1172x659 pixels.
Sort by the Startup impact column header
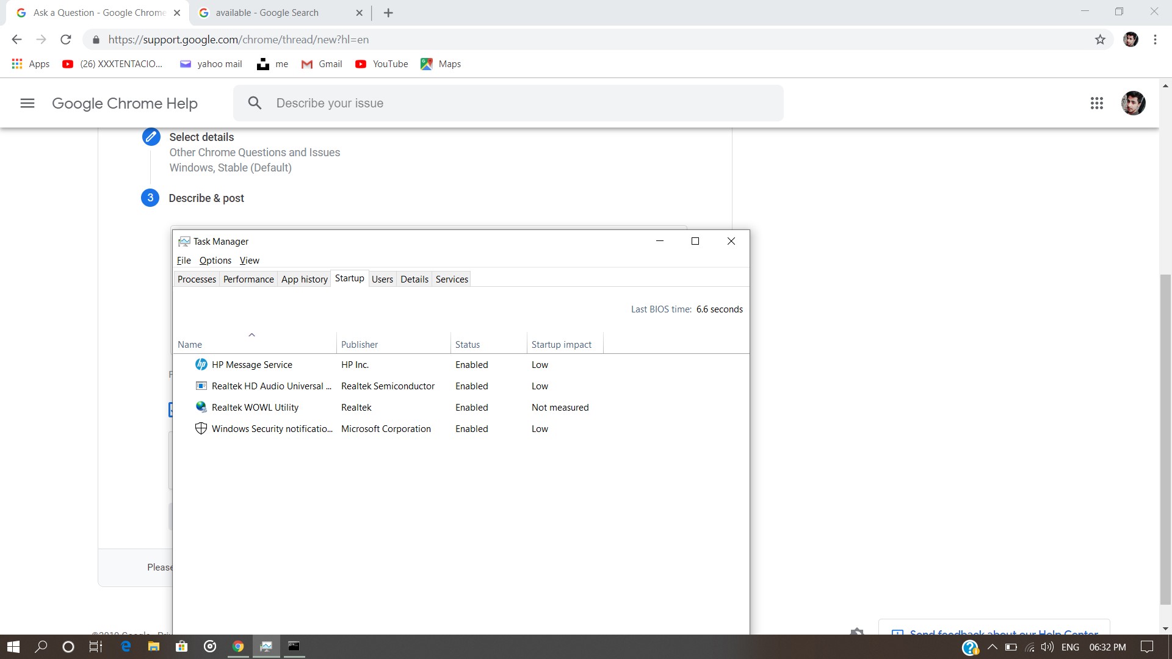coord(565,344)
